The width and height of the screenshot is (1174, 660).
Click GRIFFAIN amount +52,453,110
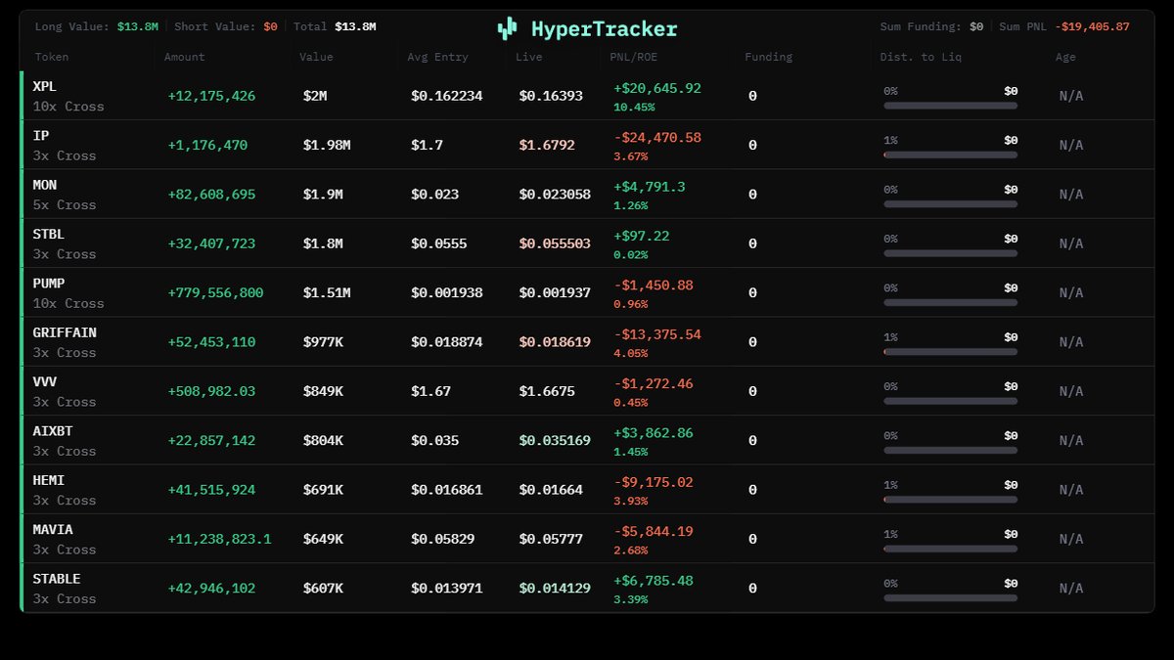(211, 342)
